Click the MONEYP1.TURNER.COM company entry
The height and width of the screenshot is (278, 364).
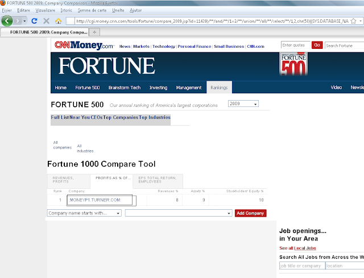[95, 200]
